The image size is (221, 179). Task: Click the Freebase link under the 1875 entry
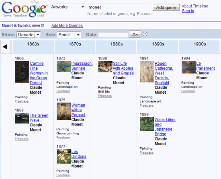coord(63,138)
